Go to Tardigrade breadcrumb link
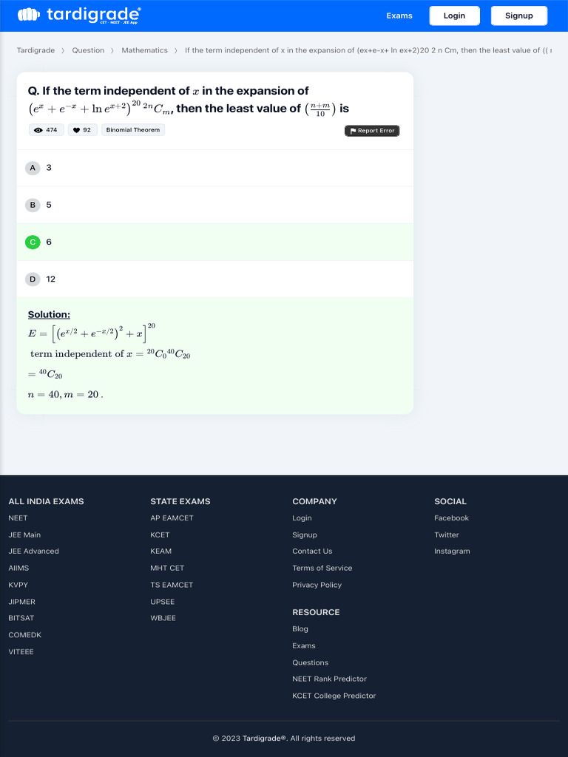The height and width of the screenshot is (757, 568). pyautogui.click(x=35, y=50)
